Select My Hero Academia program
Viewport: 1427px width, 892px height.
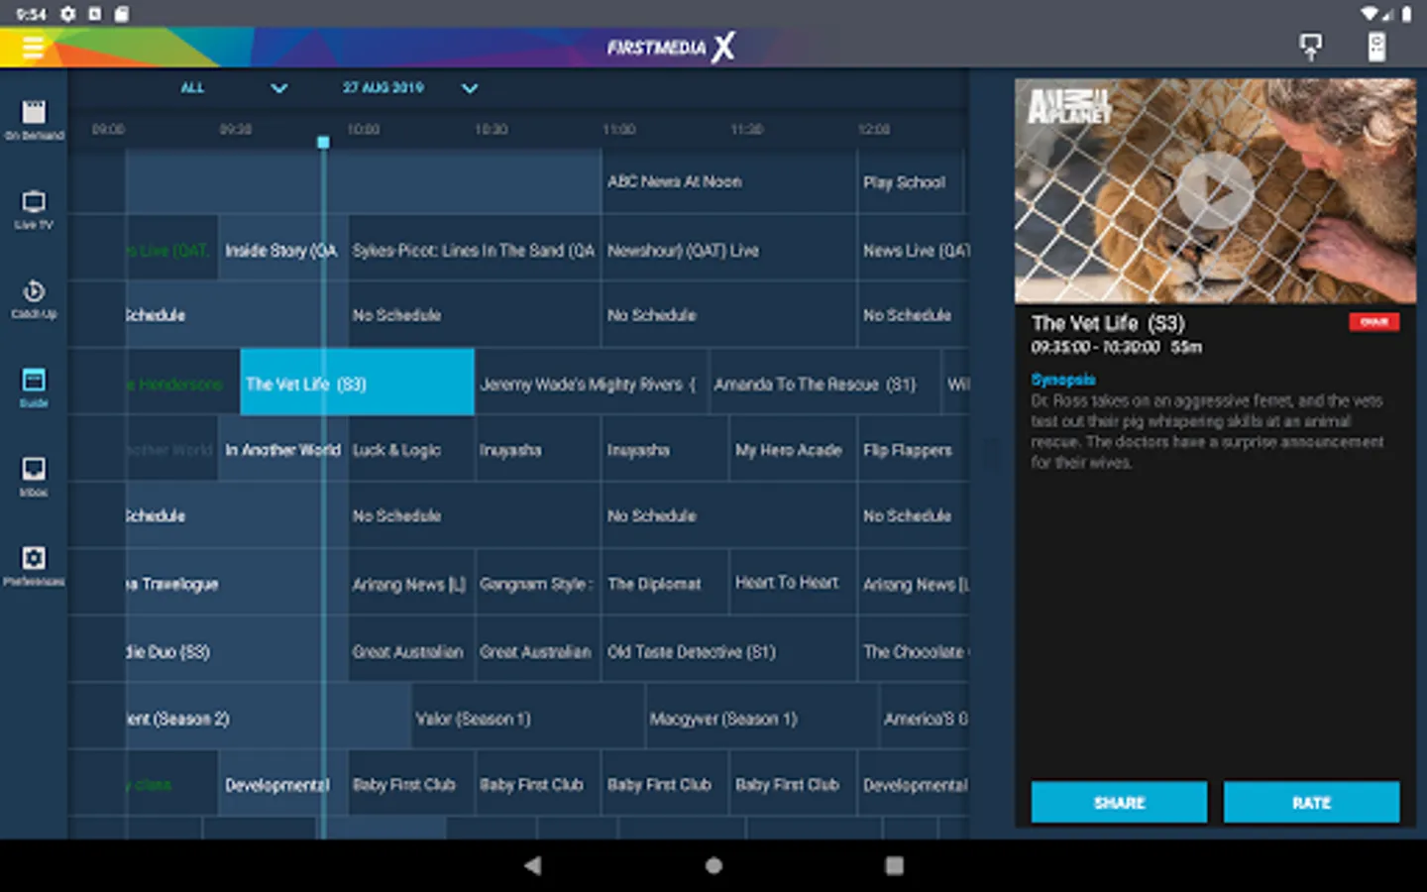coord(793,449)
